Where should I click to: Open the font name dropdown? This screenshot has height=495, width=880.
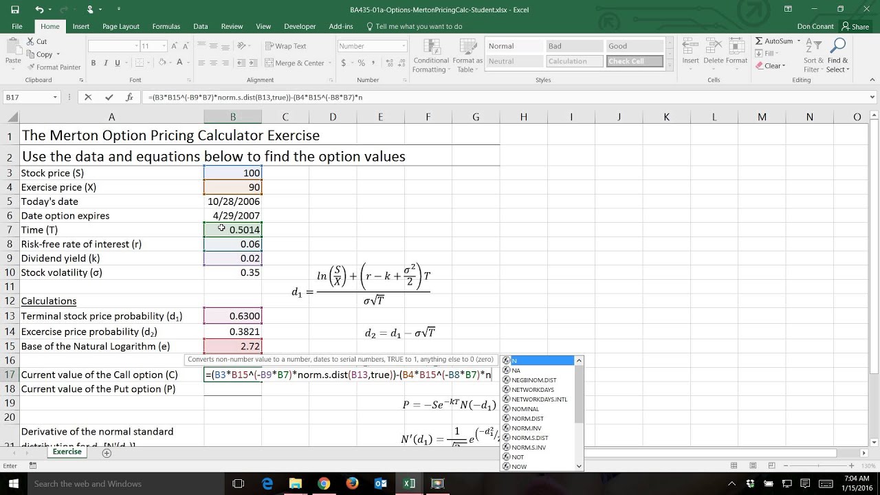[x=135, y=46]
